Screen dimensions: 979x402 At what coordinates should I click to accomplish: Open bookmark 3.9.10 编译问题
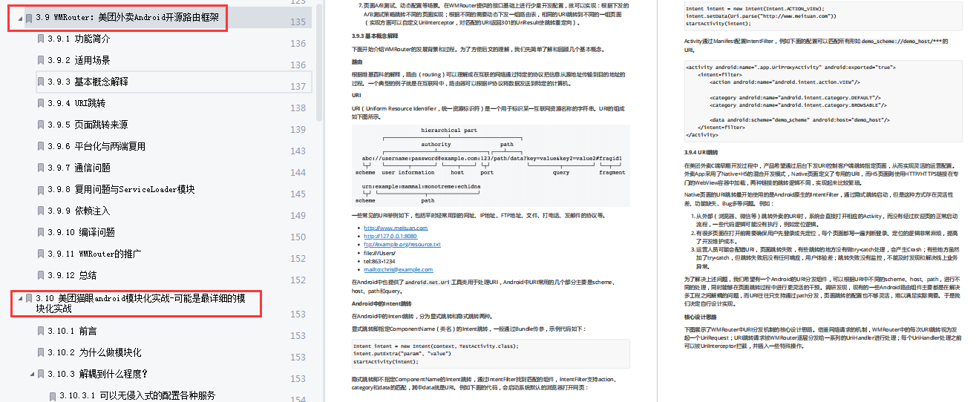pyautogui.click(x=82, y=232)
